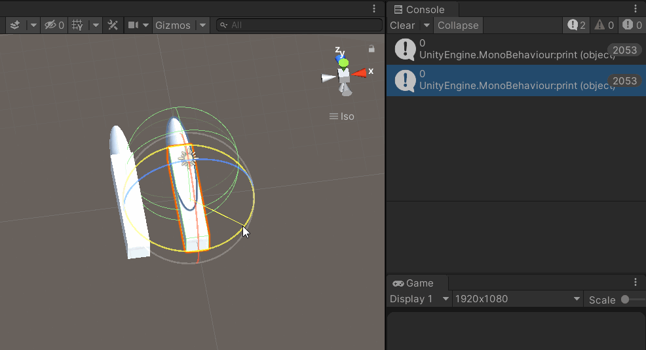
Task: Open Scene view kebab options menu
Action: click(x=374, y=9)
